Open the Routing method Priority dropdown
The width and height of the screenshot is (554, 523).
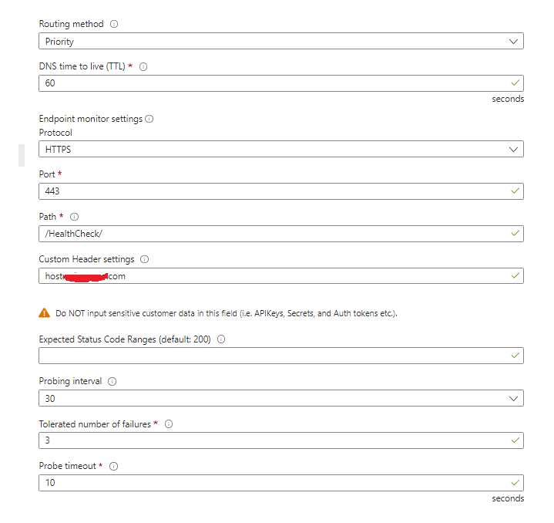point(281,41)
